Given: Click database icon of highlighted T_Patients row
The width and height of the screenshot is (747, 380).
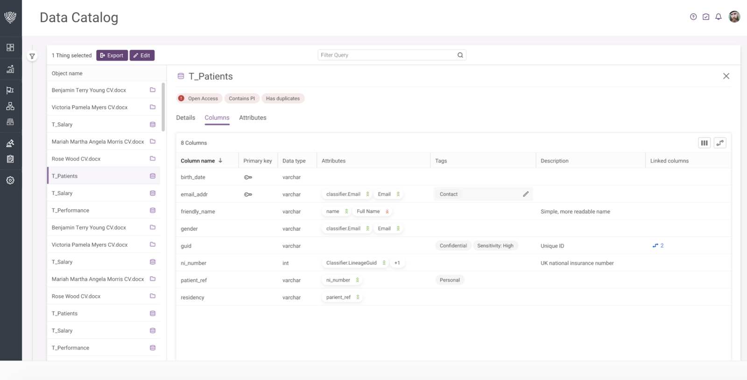Looking at the screenshot, I should coord(153,176).
